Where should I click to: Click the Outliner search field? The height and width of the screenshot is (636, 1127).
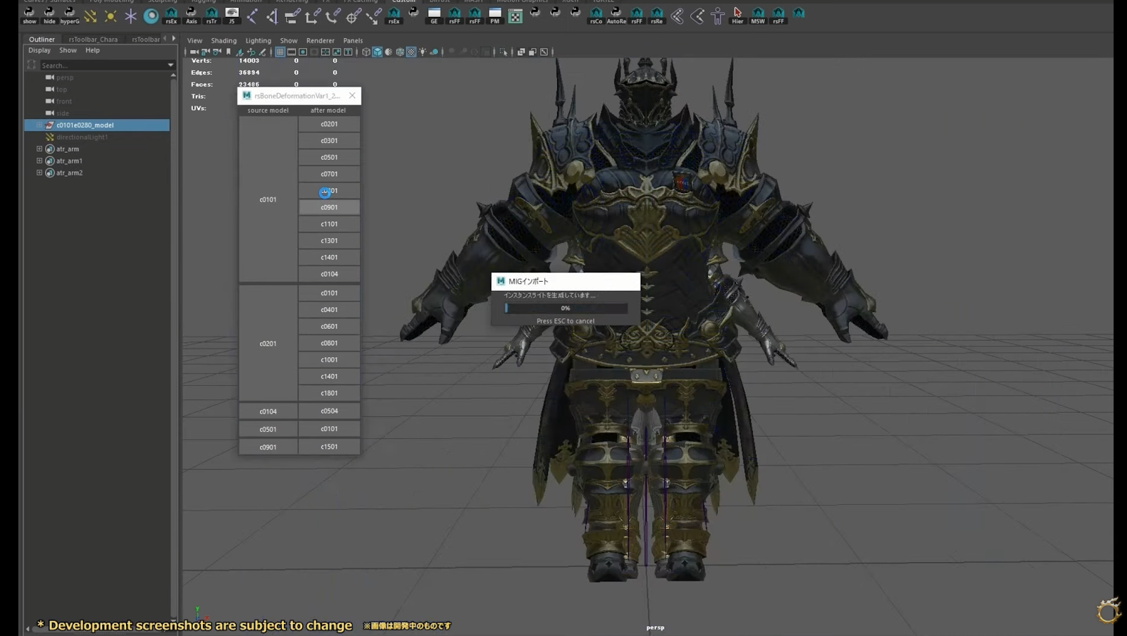coord(103,65)
